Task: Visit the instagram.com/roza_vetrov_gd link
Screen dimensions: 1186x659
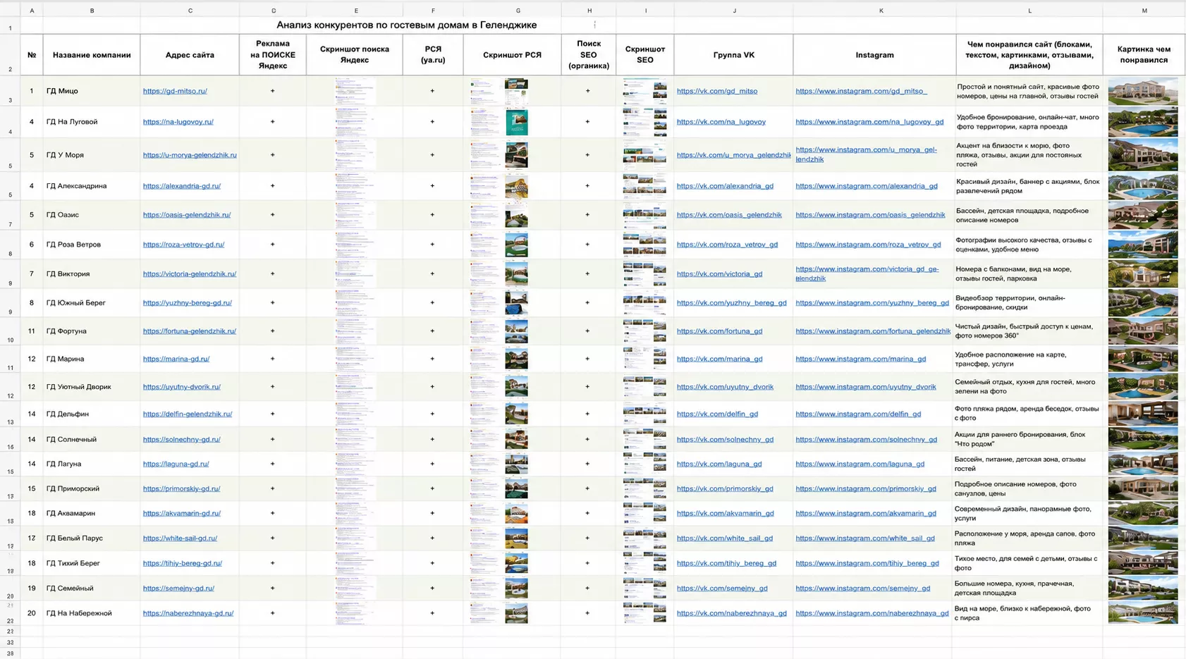Action: pos(868,245)
